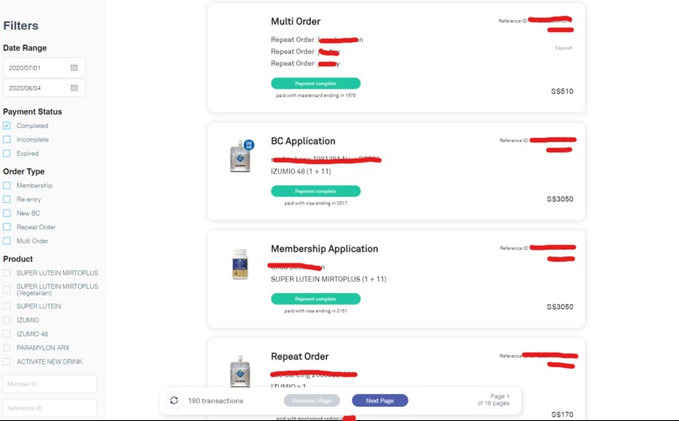The image size is (679, 421).
Task: Check SUPER LUTEIN MIRTOPLUS (Vegetarian) filter
Action: pos(7,289)
